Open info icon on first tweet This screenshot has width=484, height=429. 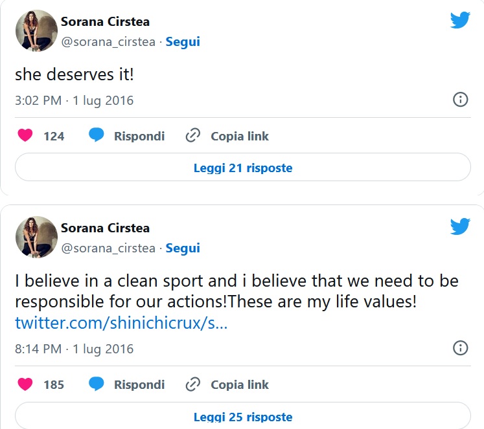(x=460, y=100)
